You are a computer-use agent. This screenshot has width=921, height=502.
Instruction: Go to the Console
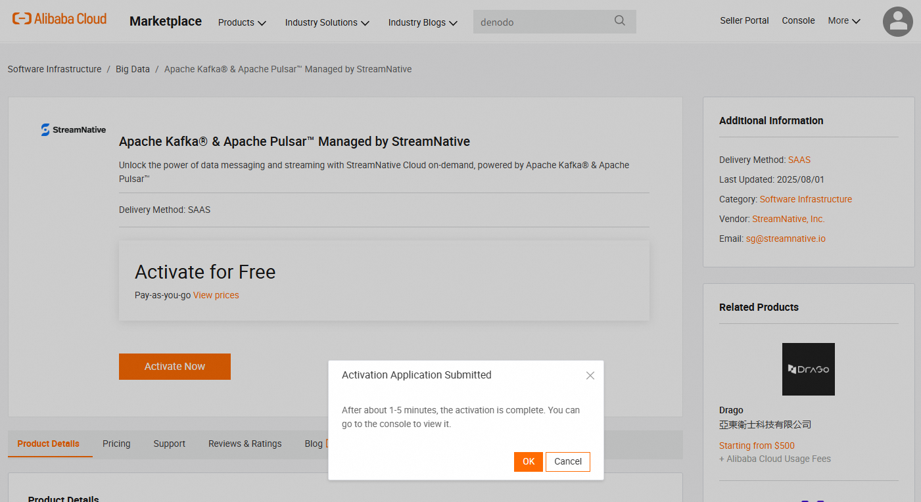click(798, 20)
